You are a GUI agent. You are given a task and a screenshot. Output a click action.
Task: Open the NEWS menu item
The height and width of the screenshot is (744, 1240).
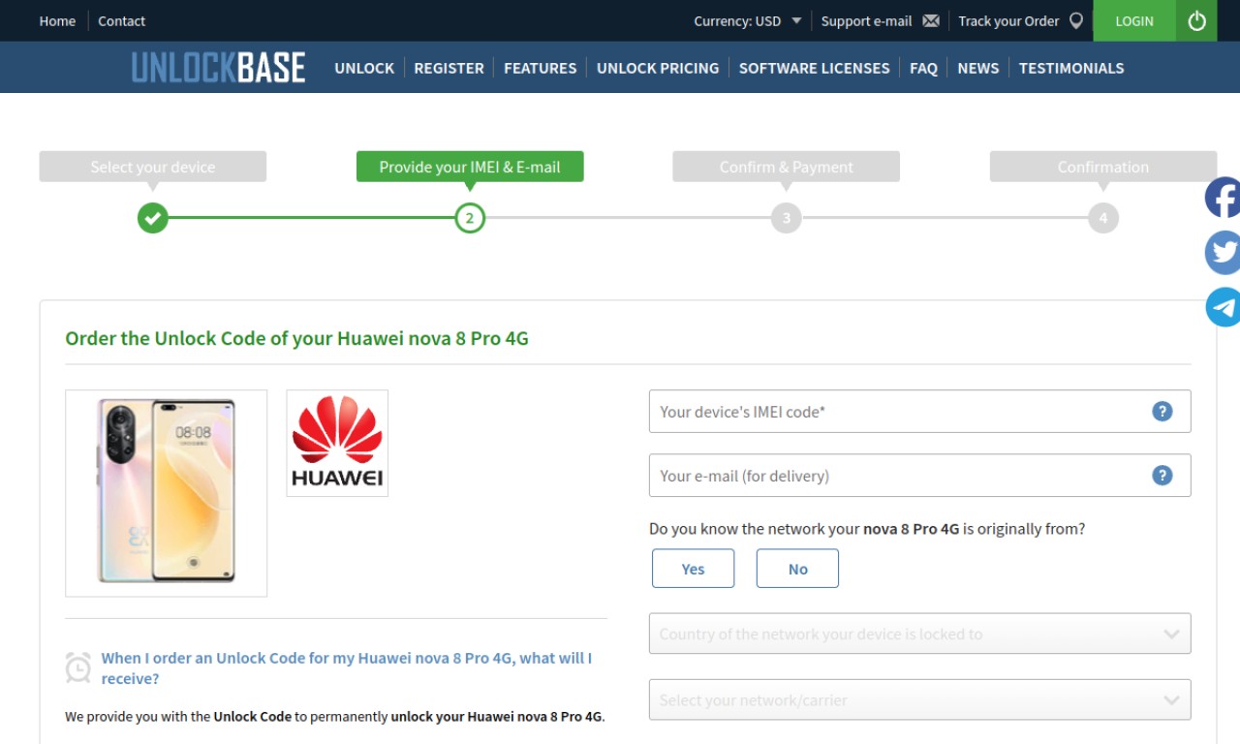(x=977, y=68)
